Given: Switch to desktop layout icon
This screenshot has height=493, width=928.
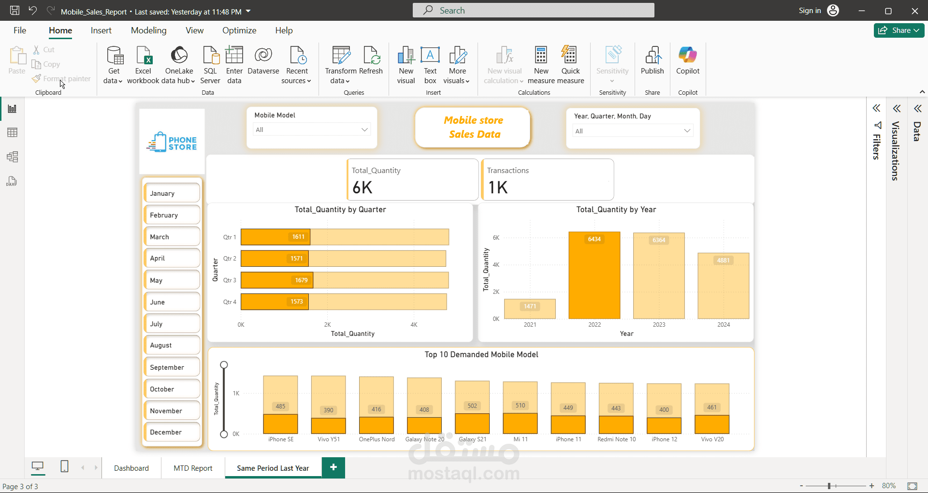Looking at the screenshot, I should click(38, 466).
